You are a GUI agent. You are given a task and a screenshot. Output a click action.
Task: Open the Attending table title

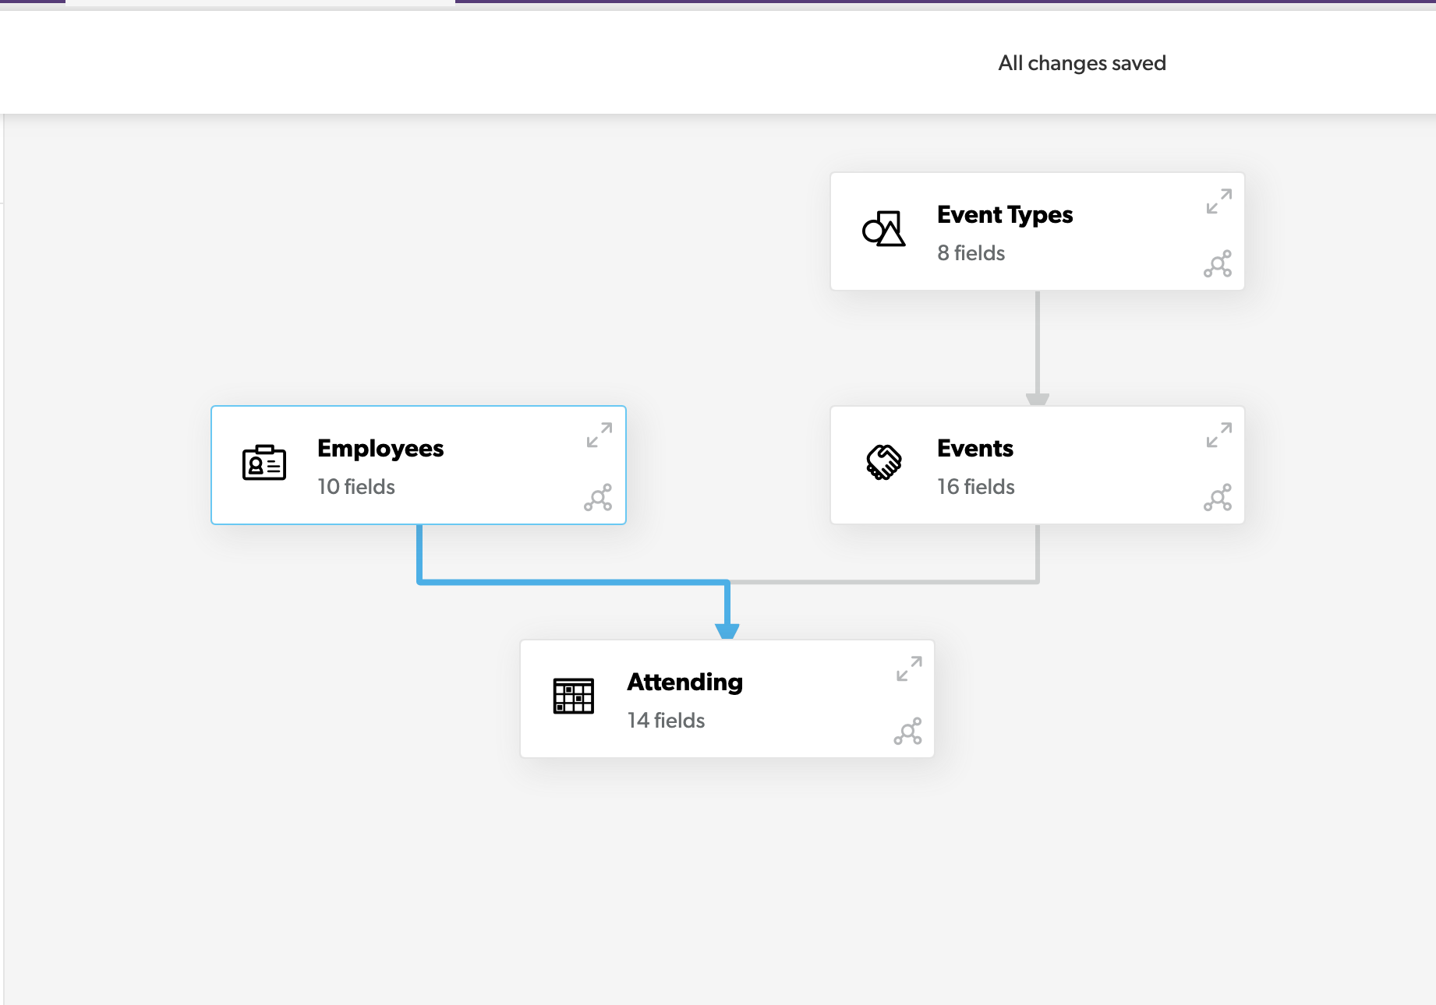[684, 682]
